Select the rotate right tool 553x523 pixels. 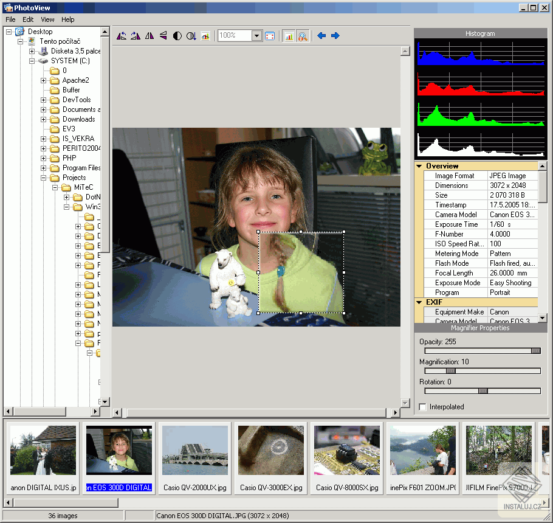(x=134, y=36)
